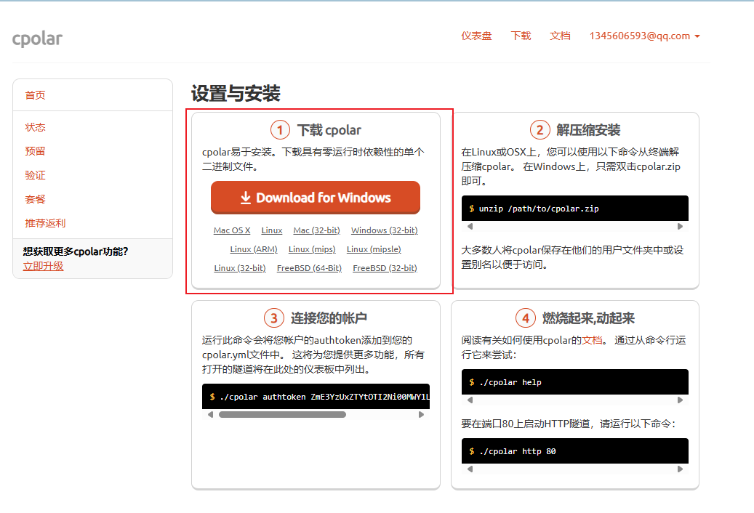754x513 pixels.
Task: Click right scroll arrow under unzip command
Action: [680, 226]
